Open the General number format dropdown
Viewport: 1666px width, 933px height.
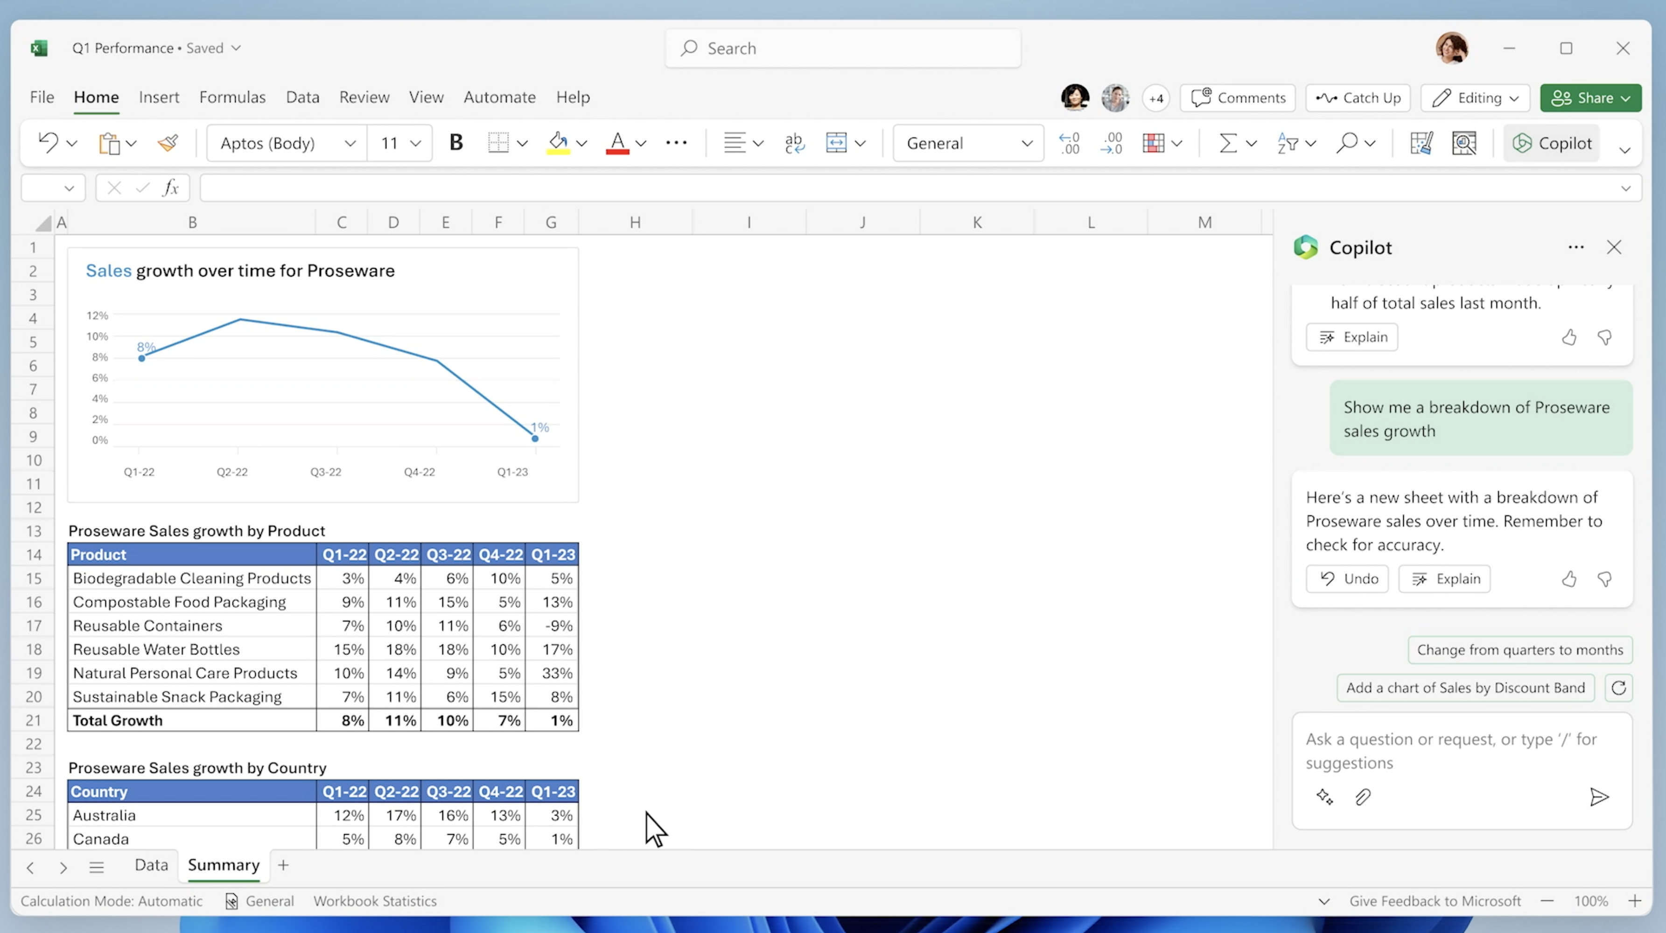coord(968,143)
